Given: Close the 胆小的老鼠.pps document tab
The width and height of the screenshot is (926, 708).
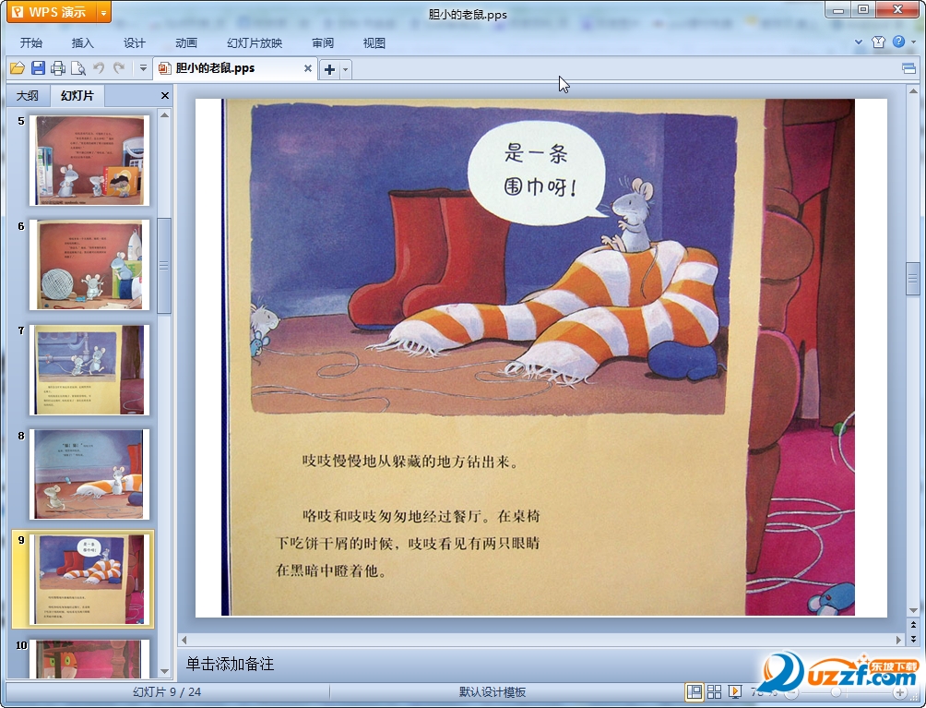Looking at the screenshot, I should 308,68.
